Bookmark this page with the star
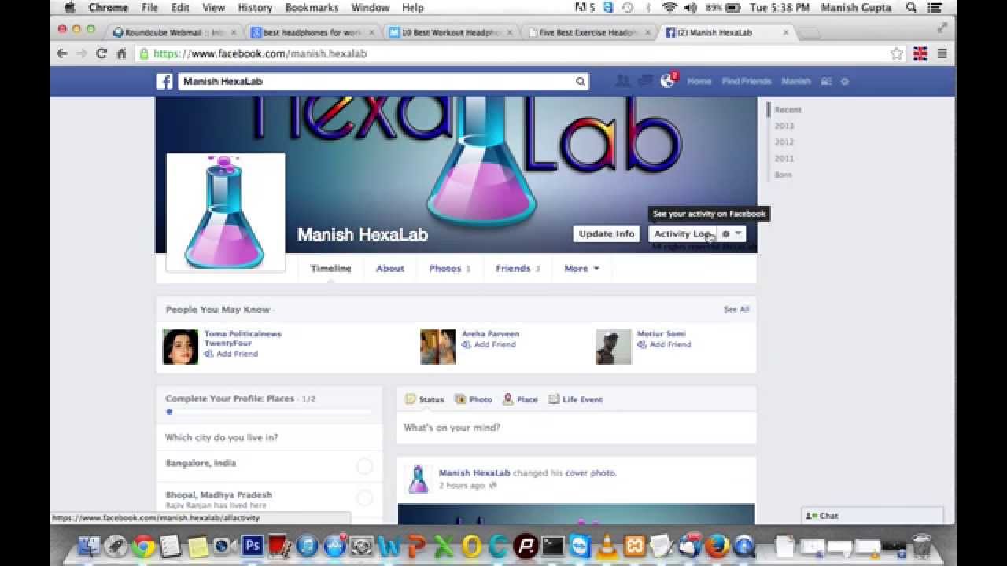 point(897,53)
